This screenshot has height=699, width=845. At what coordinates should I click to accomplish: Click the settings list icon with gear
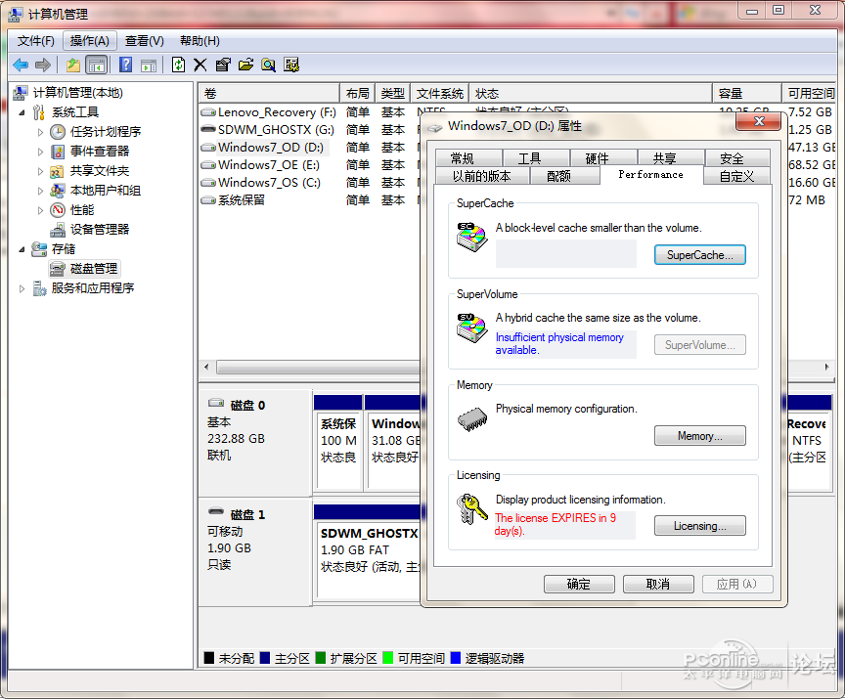[291, 66]
